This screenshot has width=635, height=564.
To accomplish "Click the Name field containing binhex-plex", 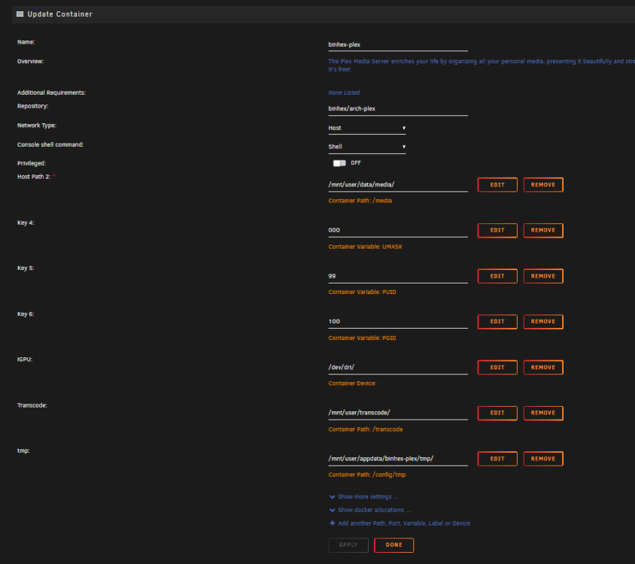I will (x=398, y=44).
